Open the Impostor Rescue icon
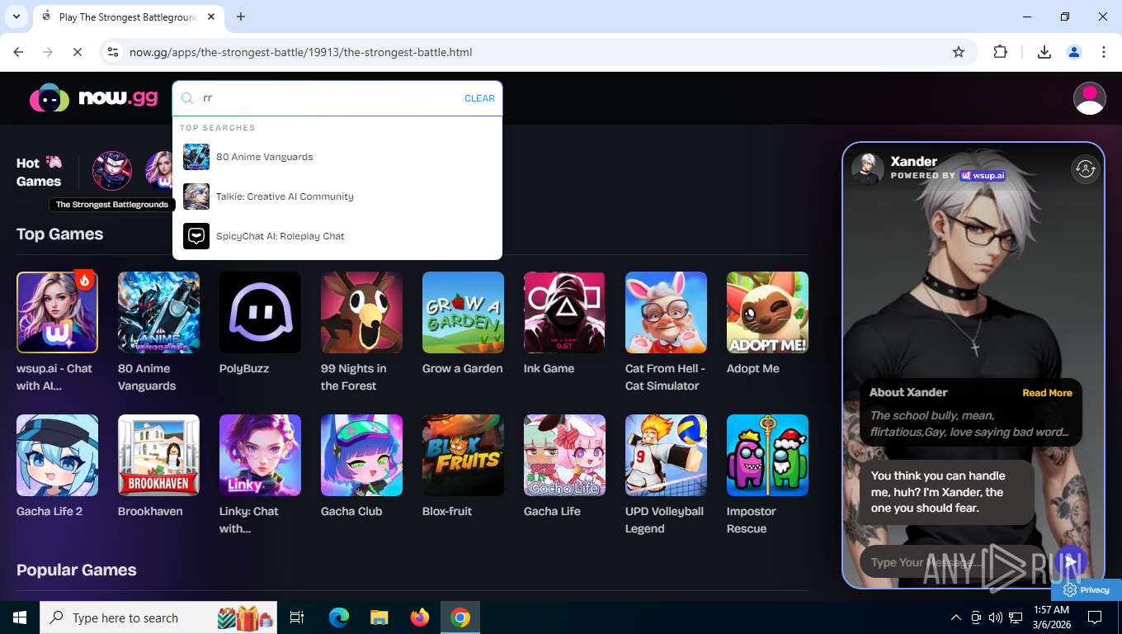This screenshot has width=1122, height=634. click(767, 455)
